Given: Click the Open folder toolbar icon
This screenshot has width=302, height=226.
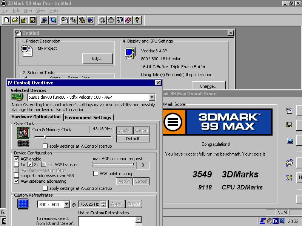Looking at the screenshot, I should (15, 20).
